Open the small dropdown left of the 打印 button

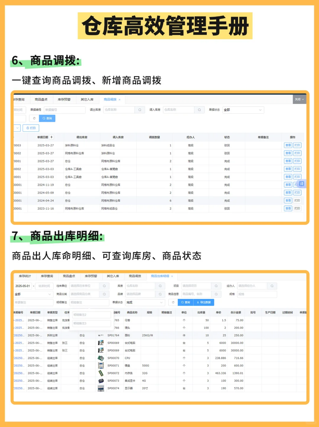pyautogui.click(x=17, y=128)
